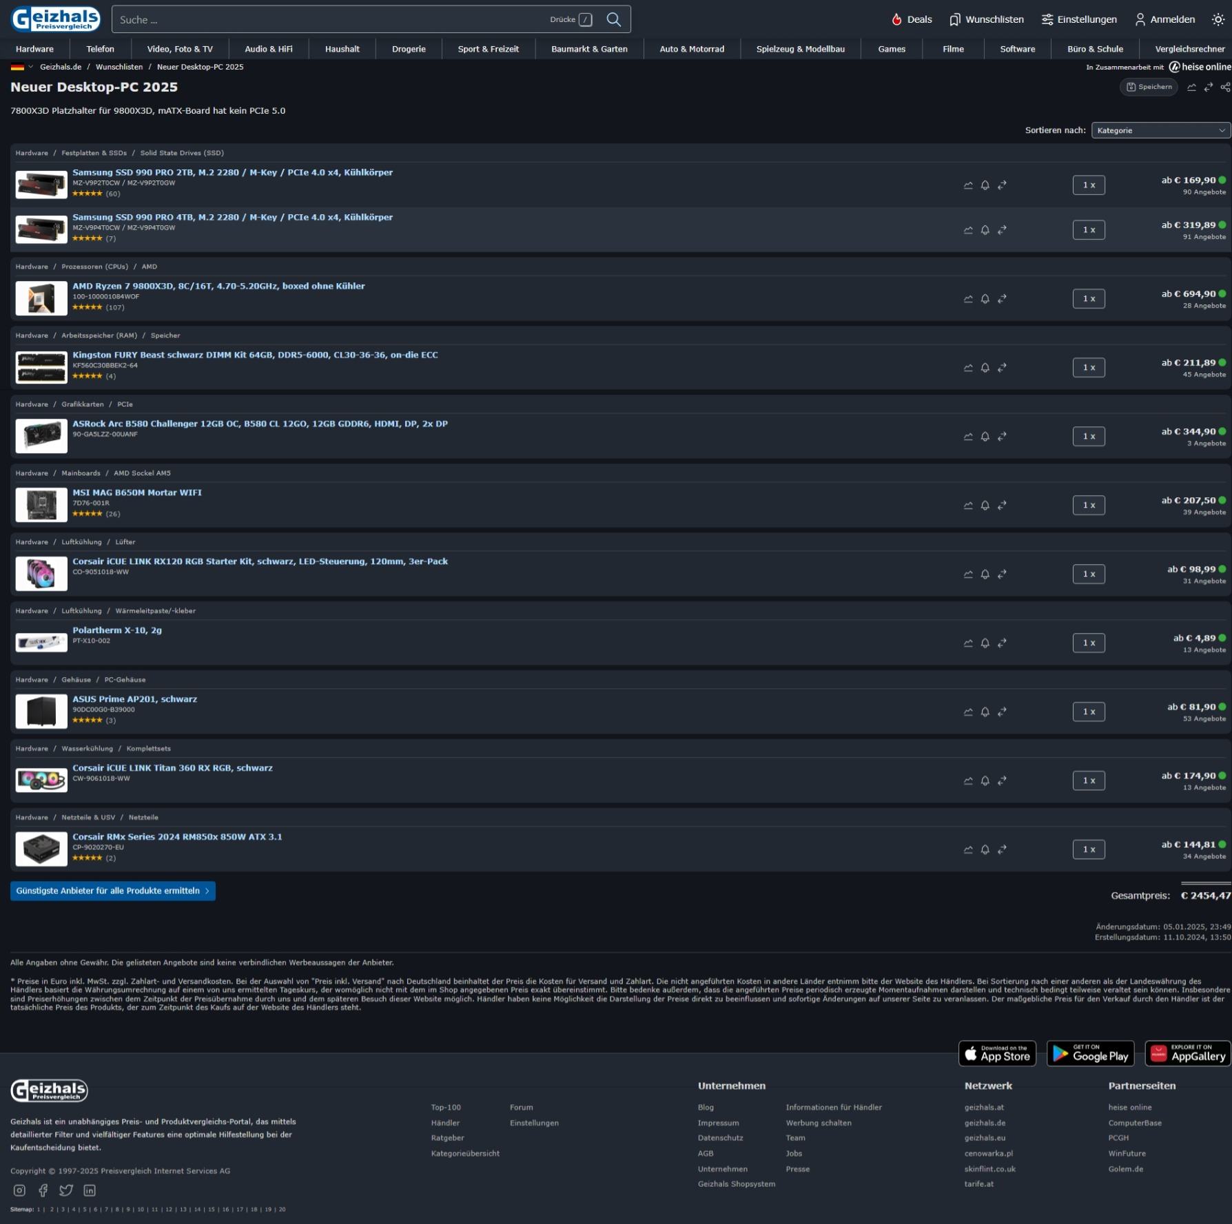1232x1224 pixels.
Task: Open Solid State Drives (SSD) category breadcrumb
Action: coord(182,153)
